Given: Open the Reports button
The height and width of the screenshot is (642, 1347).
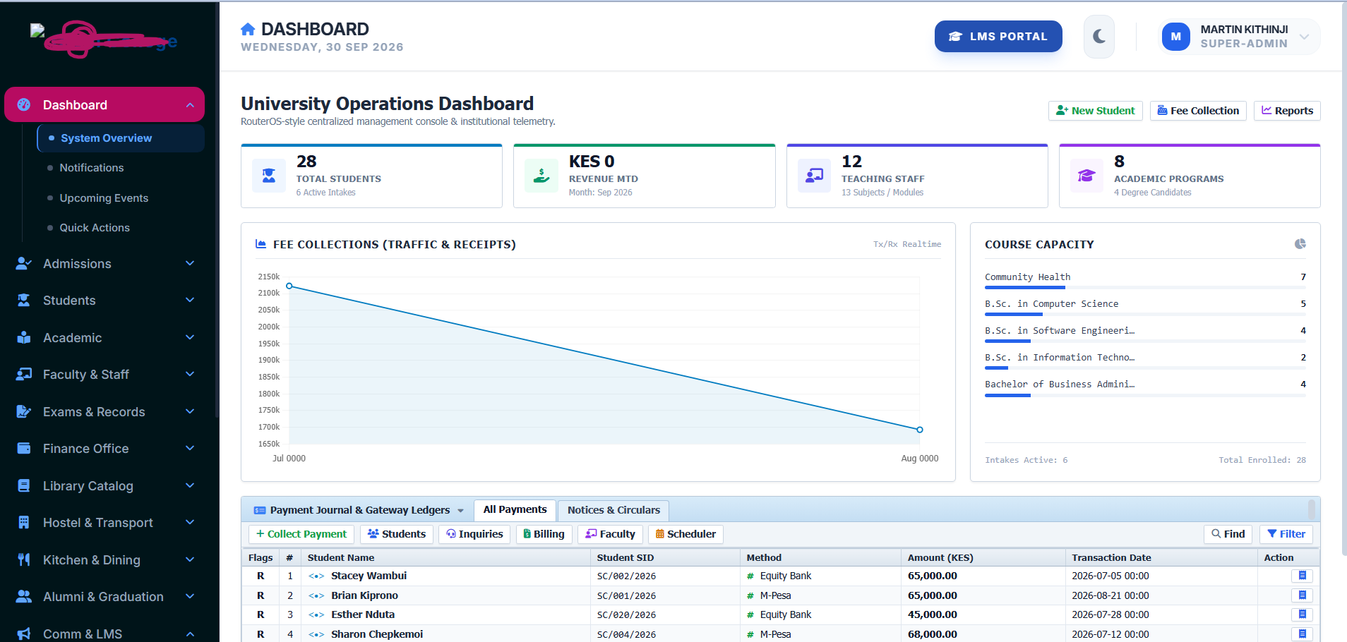Looking at the screenshot, I should [1287, 111].
